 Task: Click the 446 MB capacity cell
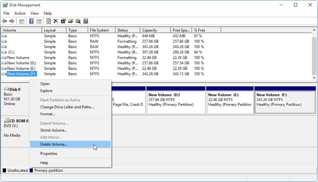click(x=148, y=36)
